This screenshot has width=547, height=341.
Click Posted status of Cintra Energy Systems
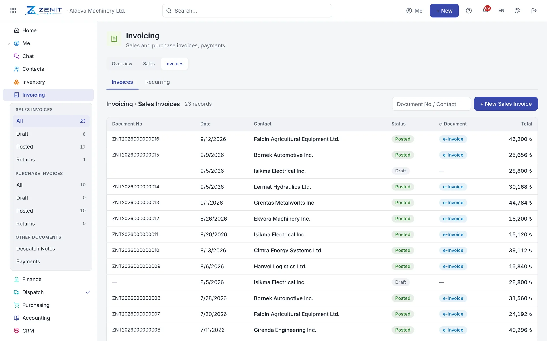point(403,250)
